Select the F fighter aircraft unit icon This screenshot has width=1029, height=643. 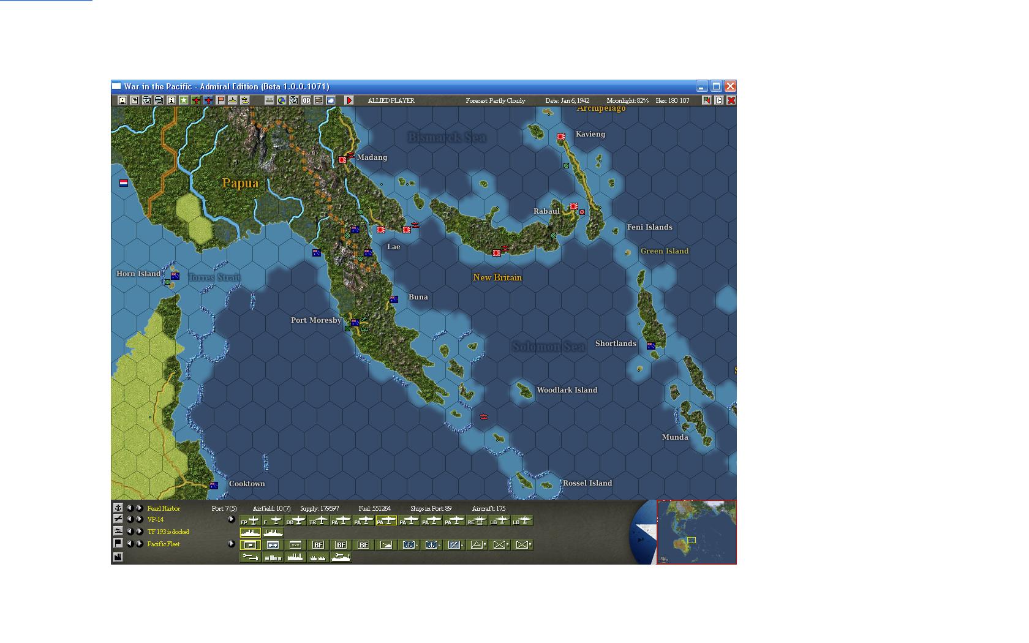(x=273, y=521)
